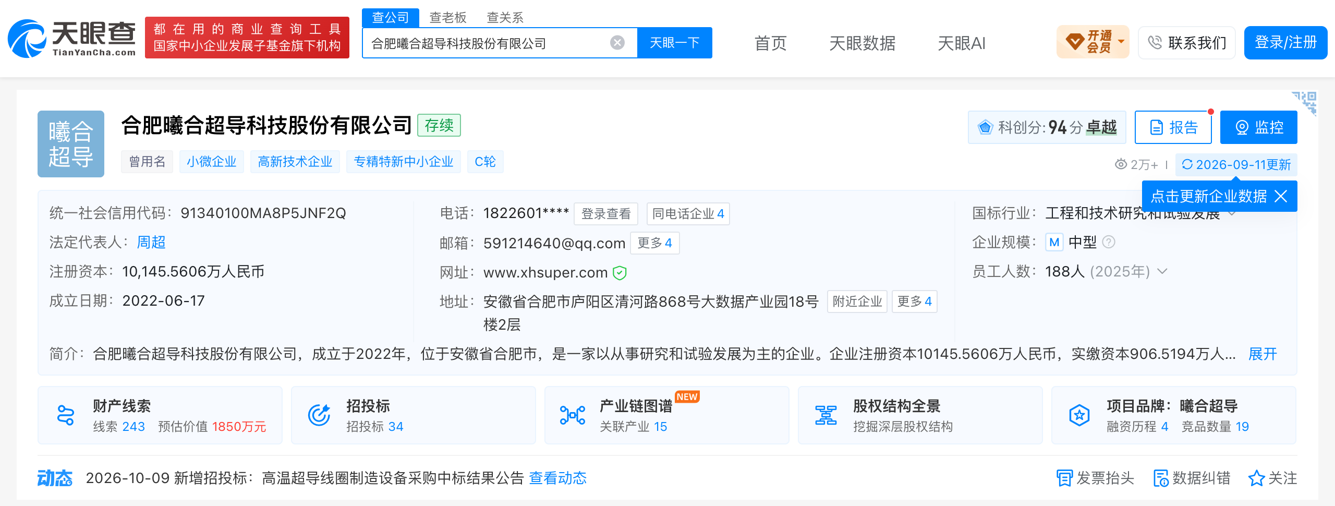Open 数据纠错 data correction
The height and width of the screenshot is (506, 1335).
click(x=1192, y=478)
